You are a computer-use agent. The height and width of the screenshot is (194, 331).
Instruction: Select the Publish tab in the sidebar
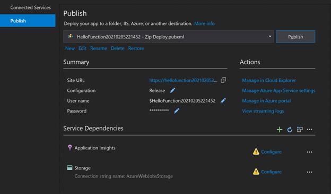(x=28, y=21)
